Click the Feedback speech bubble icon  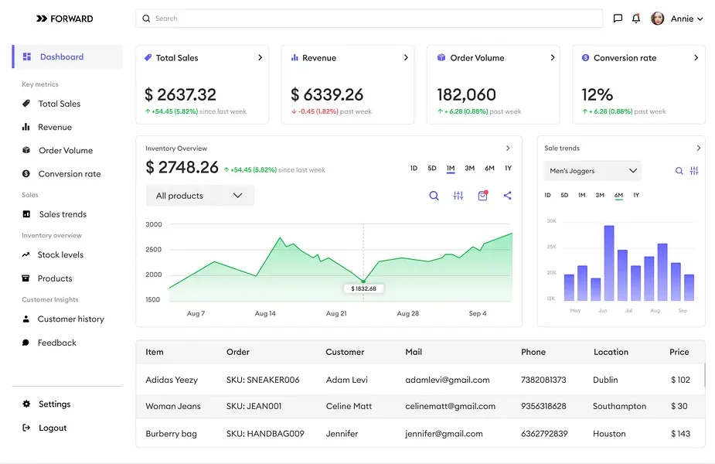pos(26,343)
